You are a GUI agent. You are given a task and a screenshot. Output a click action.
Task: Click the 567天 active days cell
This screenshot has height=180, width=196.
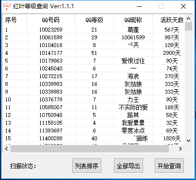click(172, 30)
